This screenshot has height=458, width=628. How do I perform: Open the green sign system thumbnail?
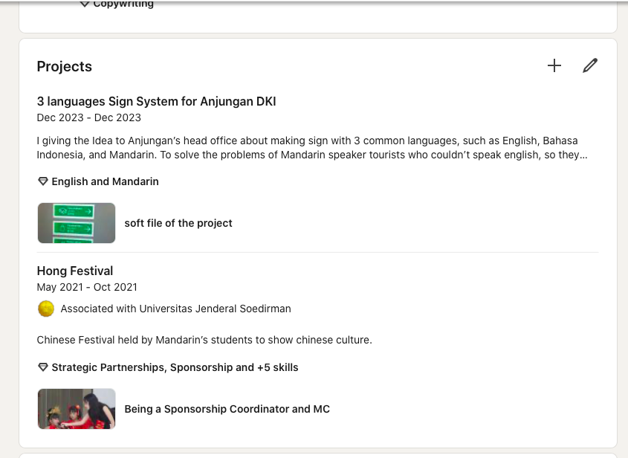[77, 223]
